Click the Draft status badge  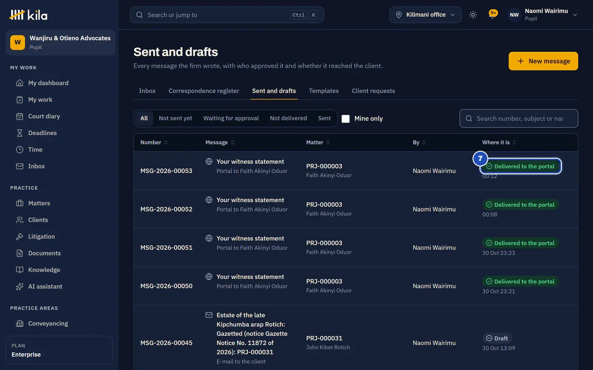pos(497,338)
